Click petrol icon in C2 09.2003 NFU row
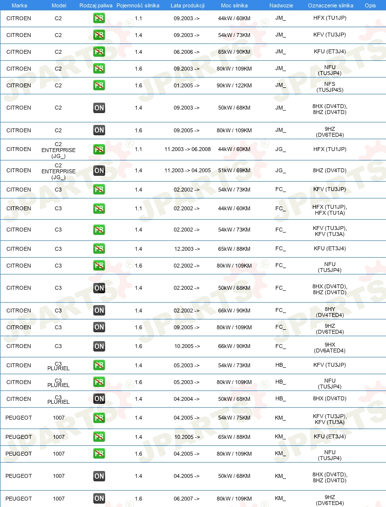 (x=99, y=69)
